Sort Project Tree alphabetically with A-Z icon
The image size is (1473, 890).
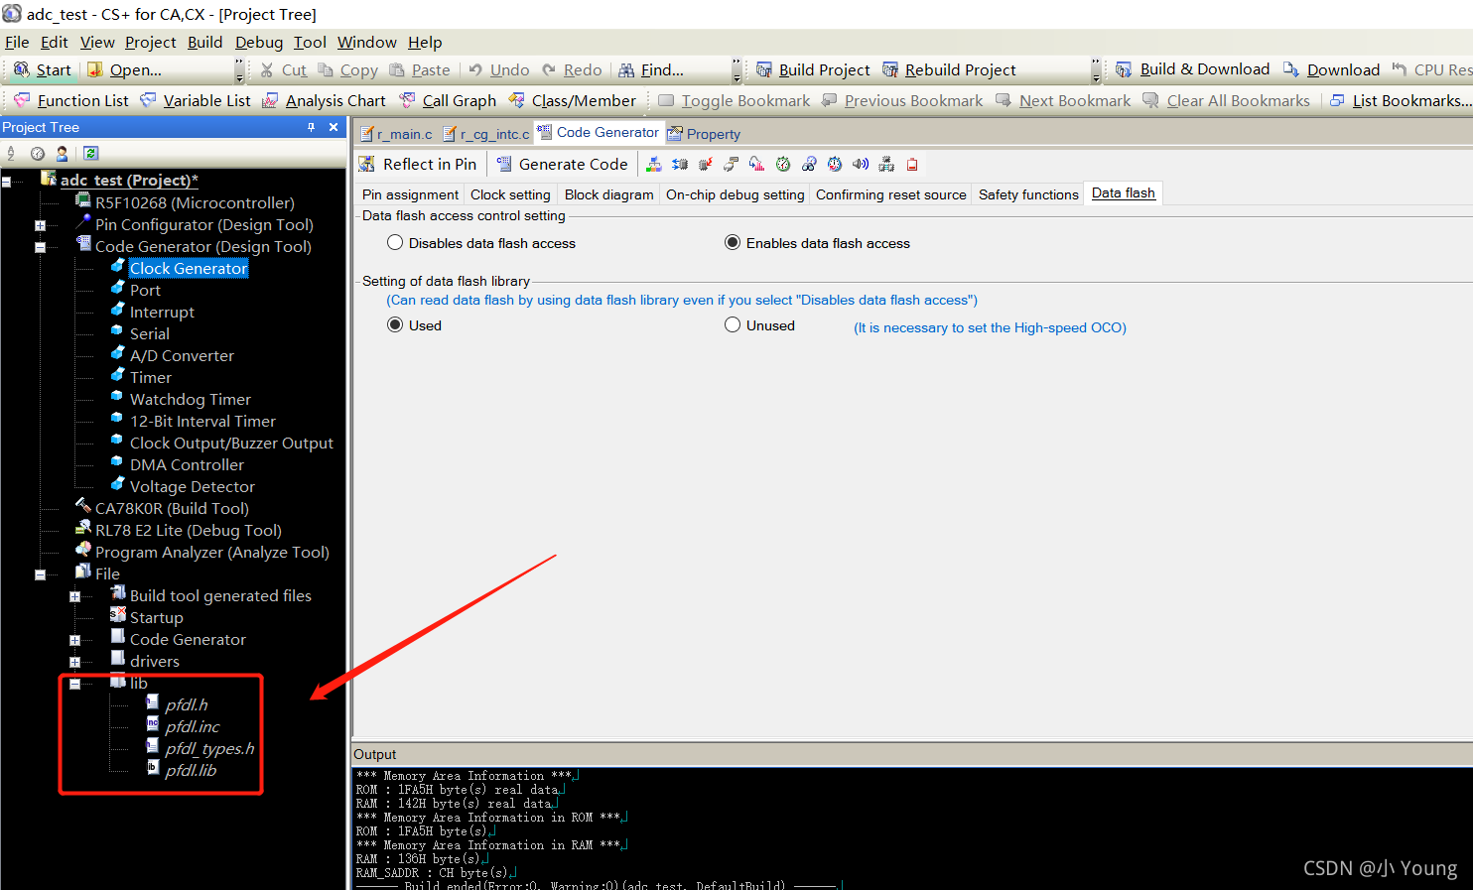pyautogui.click(x=12, y=154)
